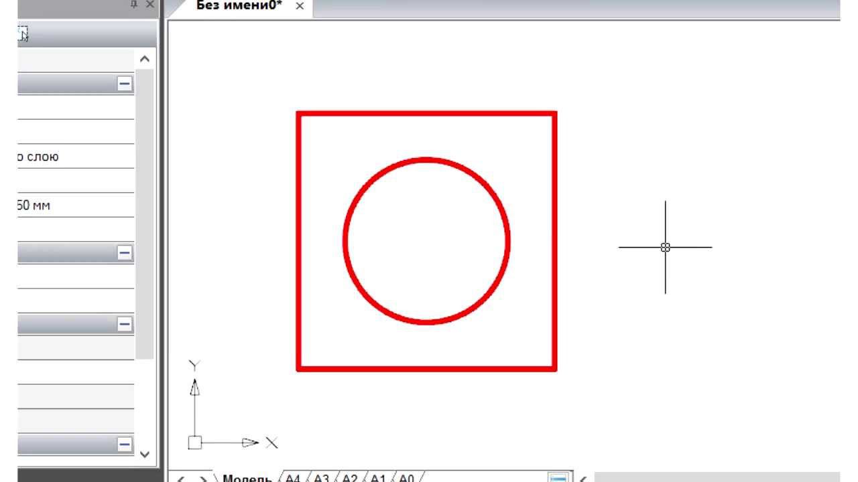Screen dimensions: 858x482
Task: Click the properties panel scroll-down arrow
Action: (x=145, y=454)
